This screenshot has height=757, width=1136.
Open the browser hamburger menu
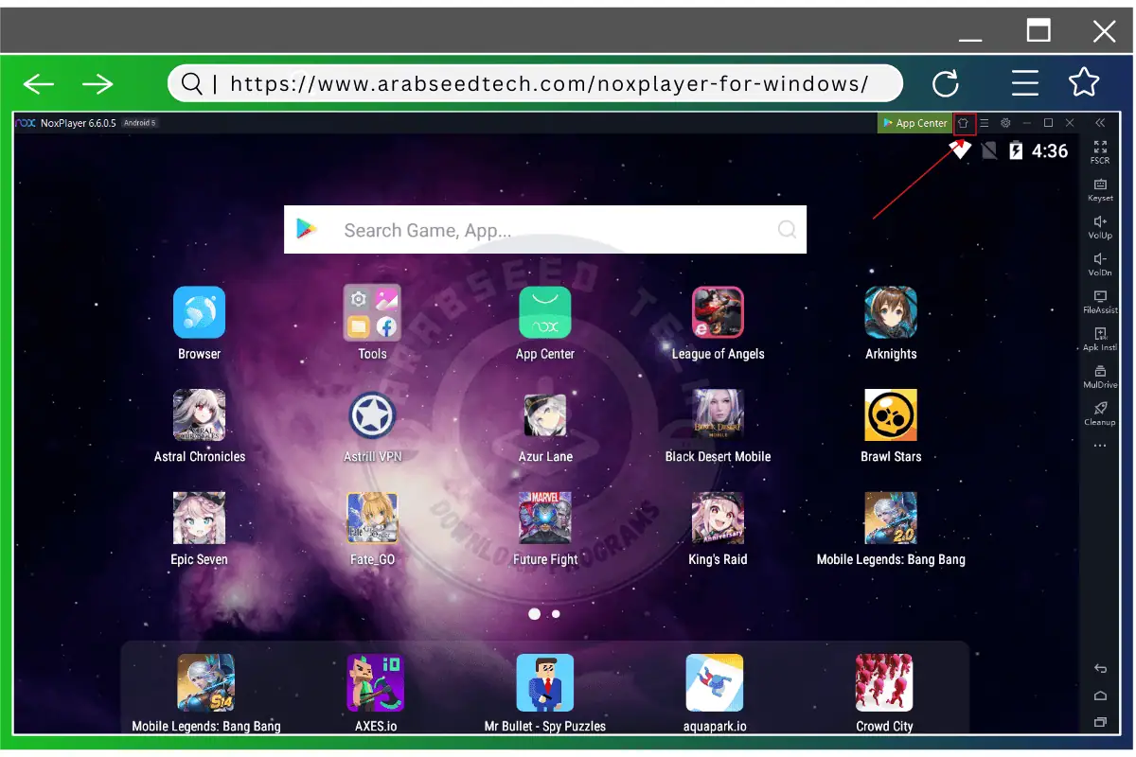click(1025, 83)
